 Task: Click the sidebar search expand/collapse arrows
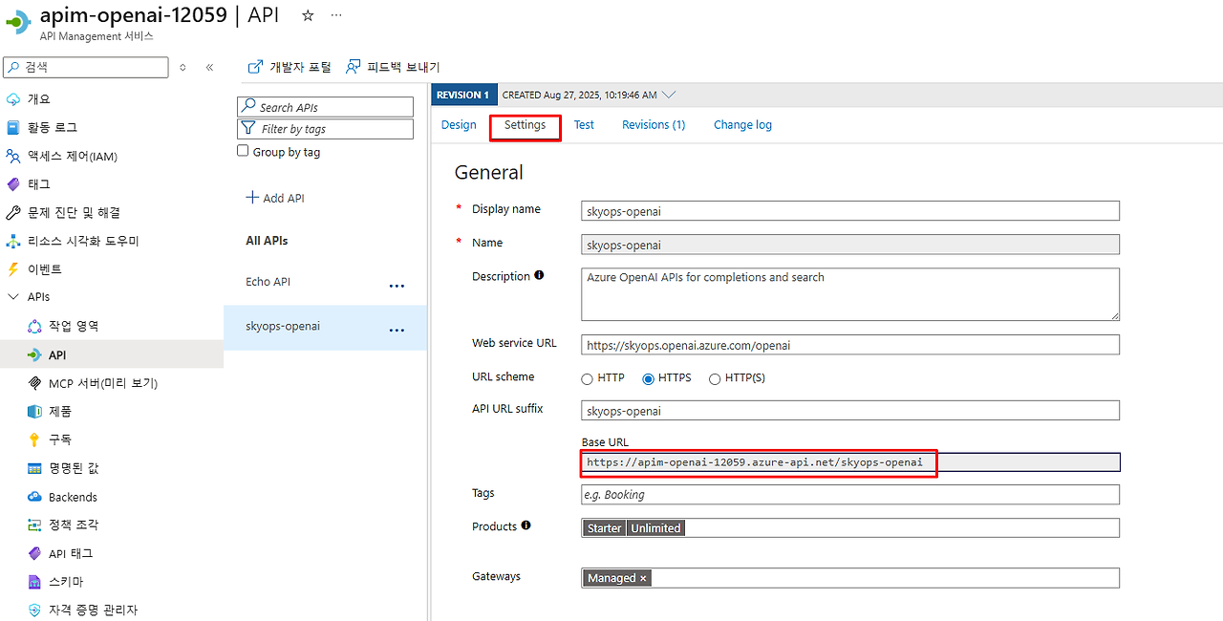coord(182,67)
